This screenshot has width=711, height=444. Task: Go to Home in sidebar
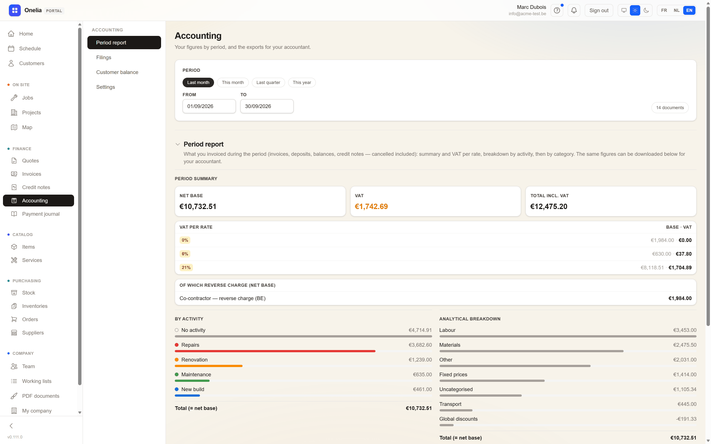39,34
